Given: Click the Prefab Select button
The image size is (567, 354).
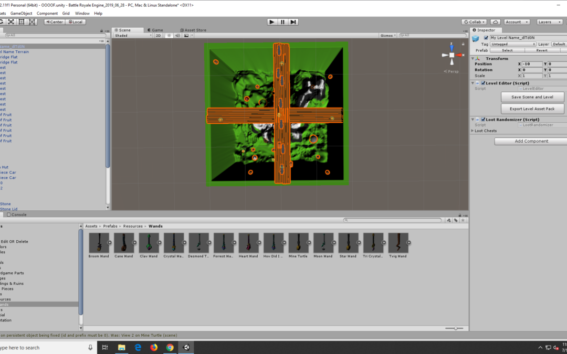Looking at the screenshot, I should [507, 50].
